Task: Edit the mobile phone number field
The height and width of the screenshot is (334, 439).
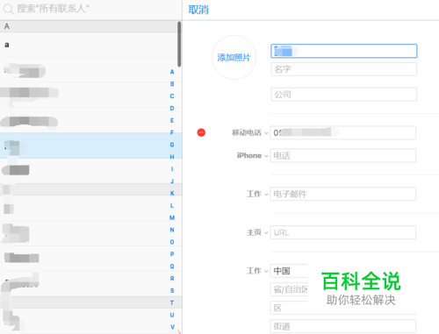Action: 343,132
